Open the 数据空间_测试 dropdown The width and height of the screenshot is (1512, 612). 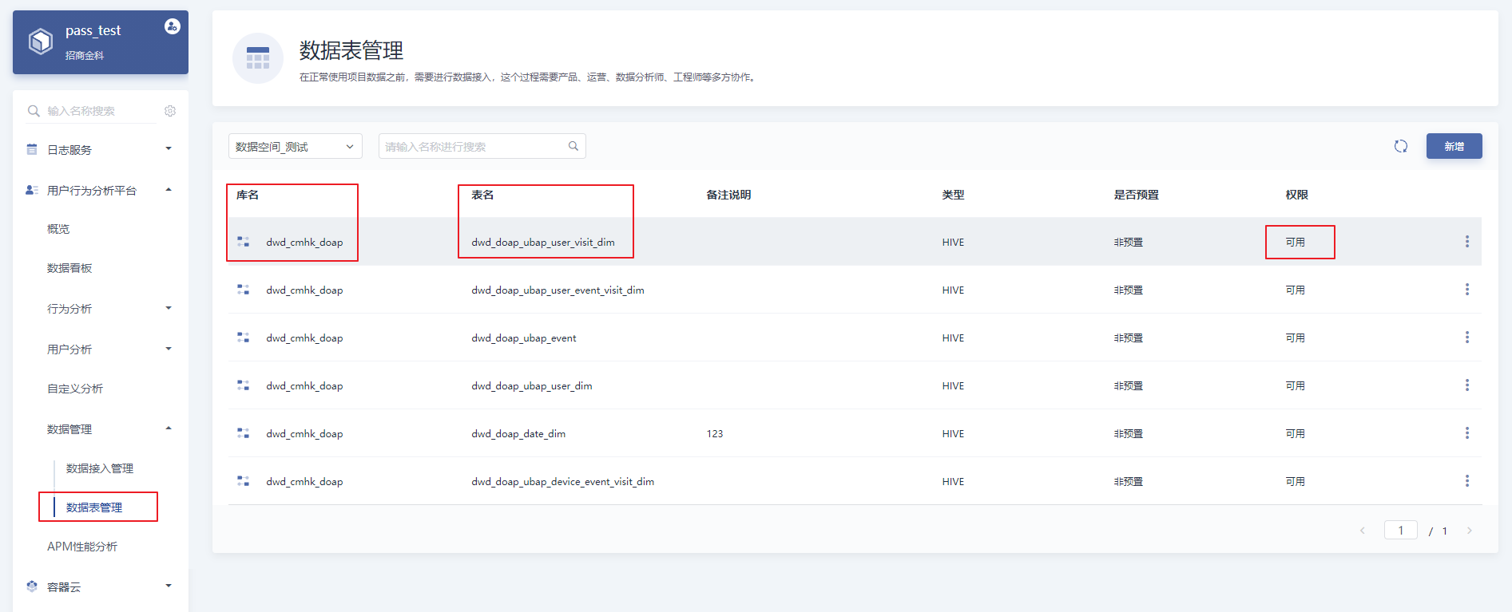click(x=296, y=146)
